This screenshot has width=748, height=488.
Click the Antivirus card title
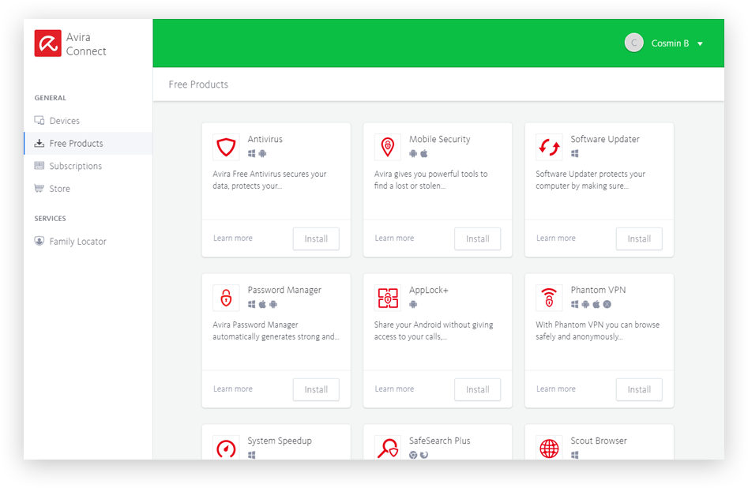coord(265,139)
